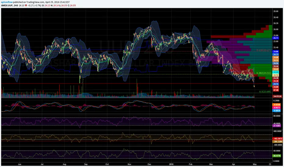Select the blue 25.71 price label

(x=276, y=38)
